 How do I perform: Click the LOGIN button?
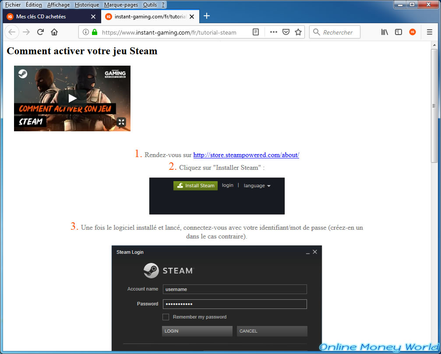point(197,331)
